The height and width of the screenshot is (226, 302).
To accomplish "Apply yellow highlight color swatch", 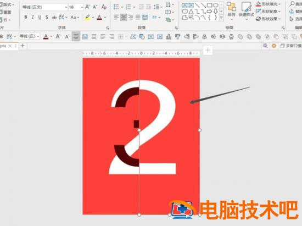I will [87, 18].
